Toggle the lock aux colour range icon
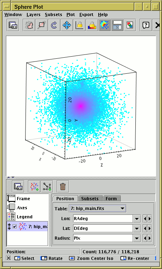 pyautogui.click(x=92, y=25)
